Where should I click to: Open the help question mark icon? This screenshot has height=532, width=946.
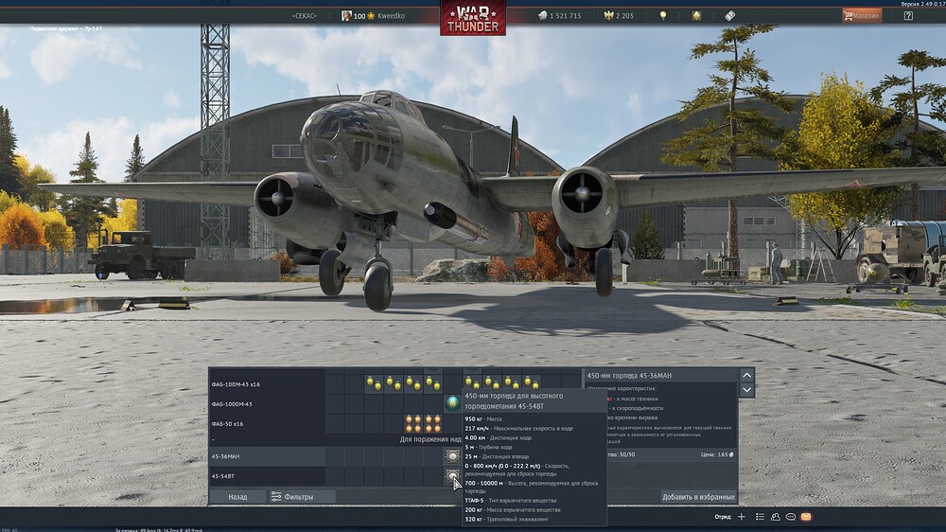click(x=908, y=16)
